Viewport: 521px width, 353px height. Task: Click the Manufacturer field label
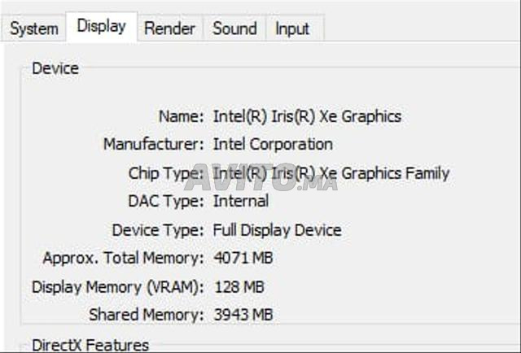coord(153,144)
